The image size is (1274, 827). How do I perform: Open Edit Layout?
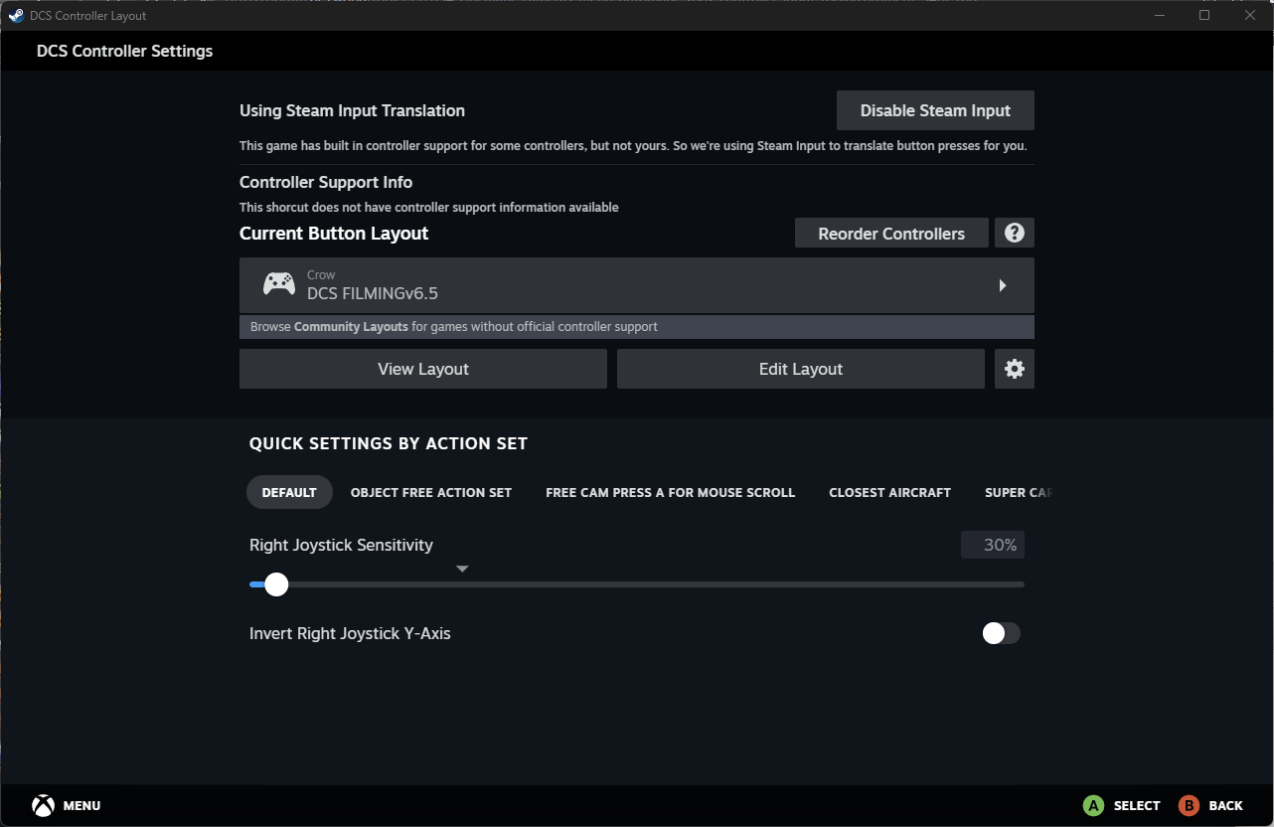pyautogui.click(x=801, y=369)
